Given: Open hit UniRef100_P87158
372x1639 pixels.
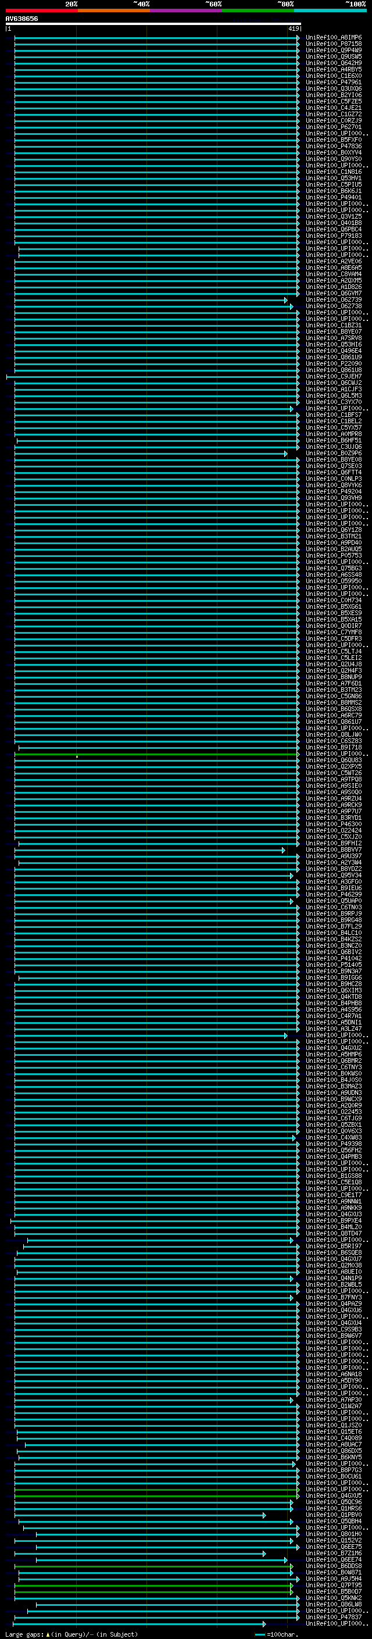Looking at the screenshot, I should click(334, 44).
